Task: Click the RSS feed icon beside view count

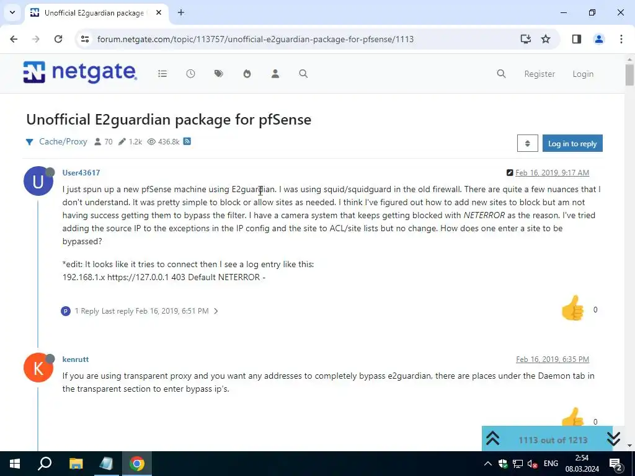Action: 187,141
